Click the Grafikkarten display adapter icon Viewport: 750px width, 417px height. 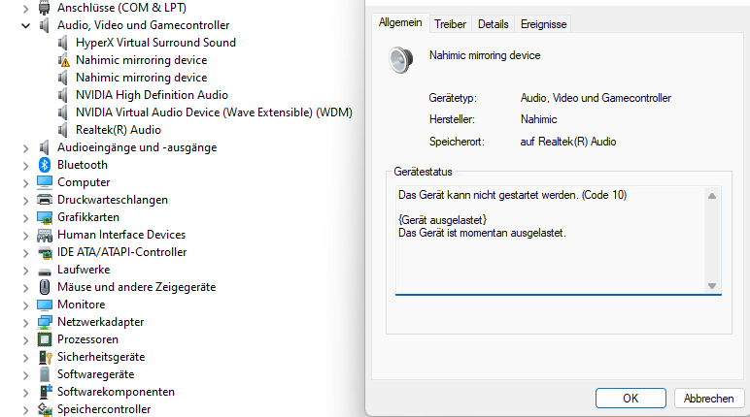point(45,217)
